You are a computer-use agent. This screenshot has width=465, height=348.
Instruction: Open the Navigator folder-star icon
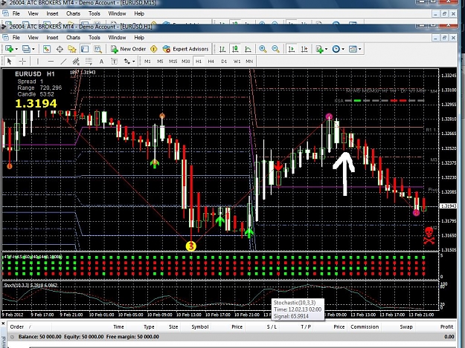point(72,49)
